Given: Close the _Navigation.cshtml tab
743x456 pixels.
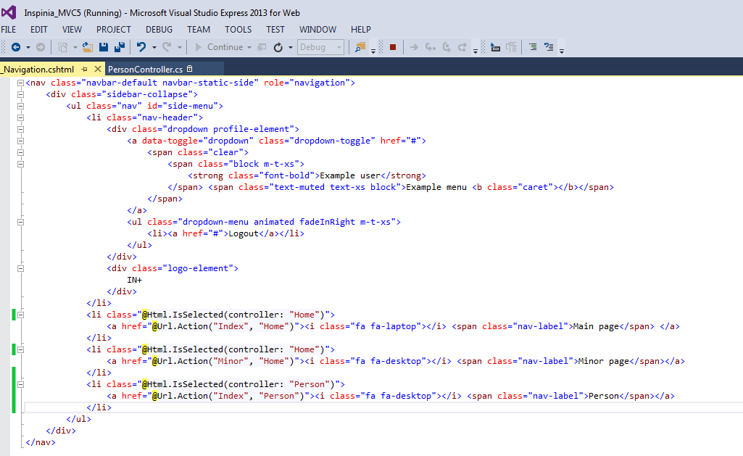Looking at the screenshot, I should (96, 70).
